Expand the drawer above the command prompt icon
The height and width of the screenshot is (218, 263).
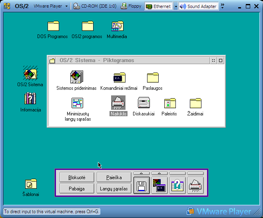pyautogui.click(x=159, y=173)
